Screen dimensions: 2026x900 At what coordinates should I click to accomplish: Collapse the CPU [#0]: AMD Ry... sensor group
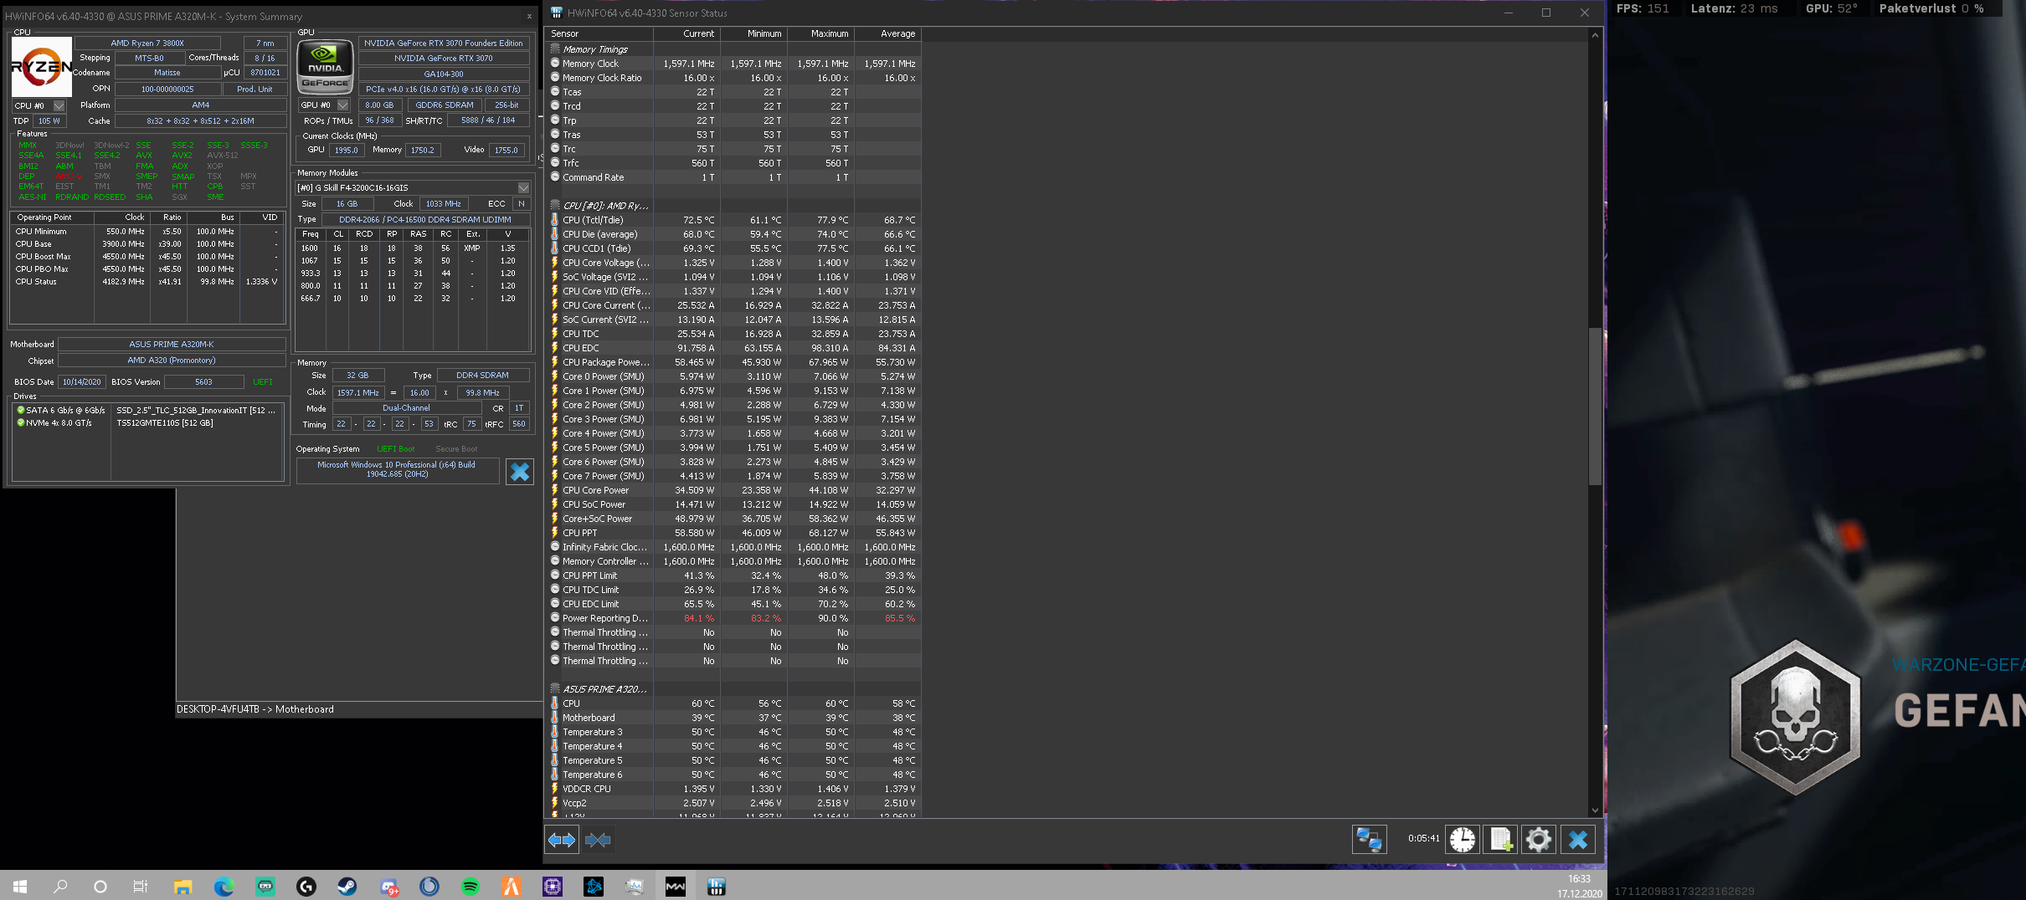(555, 206)
